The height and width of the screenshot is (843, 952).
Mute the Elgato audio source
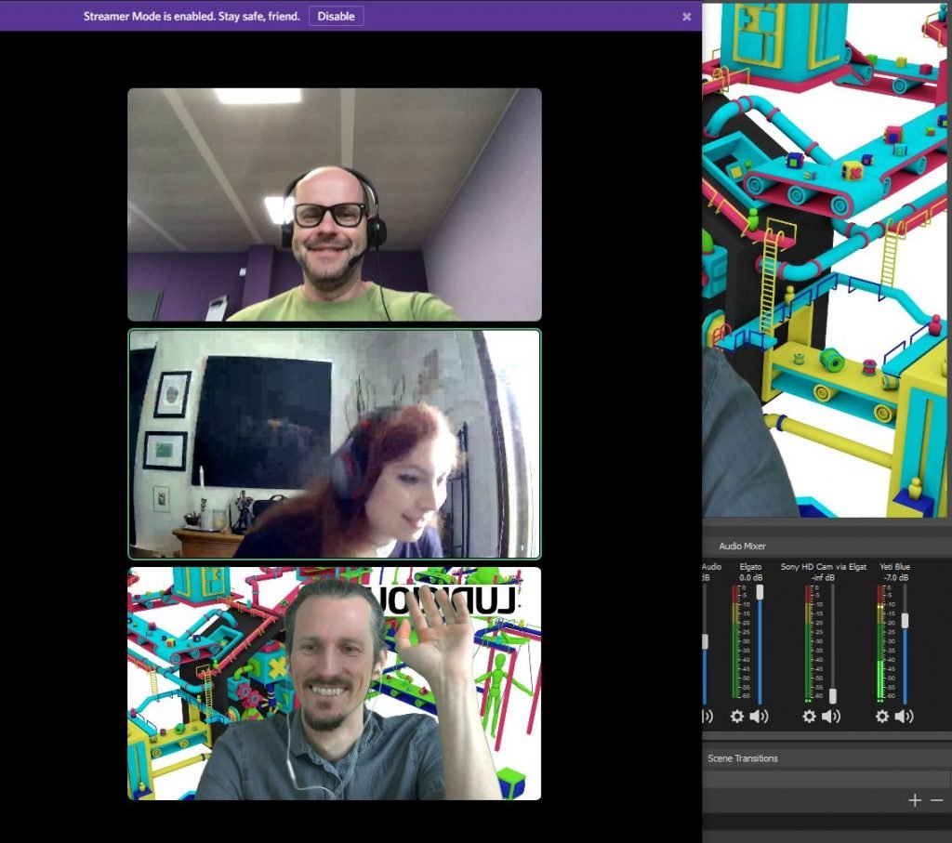point(759,717)
